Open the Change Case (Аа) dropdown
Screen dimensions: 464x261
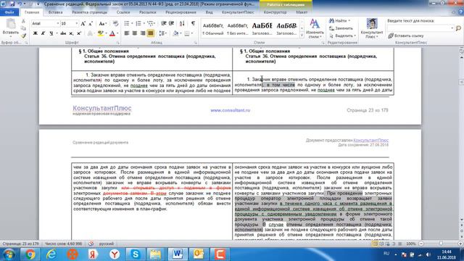(x=102, y=23)
